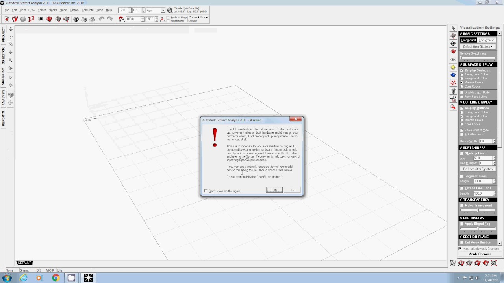Click the time field showing 12:00

coord(123,10)
